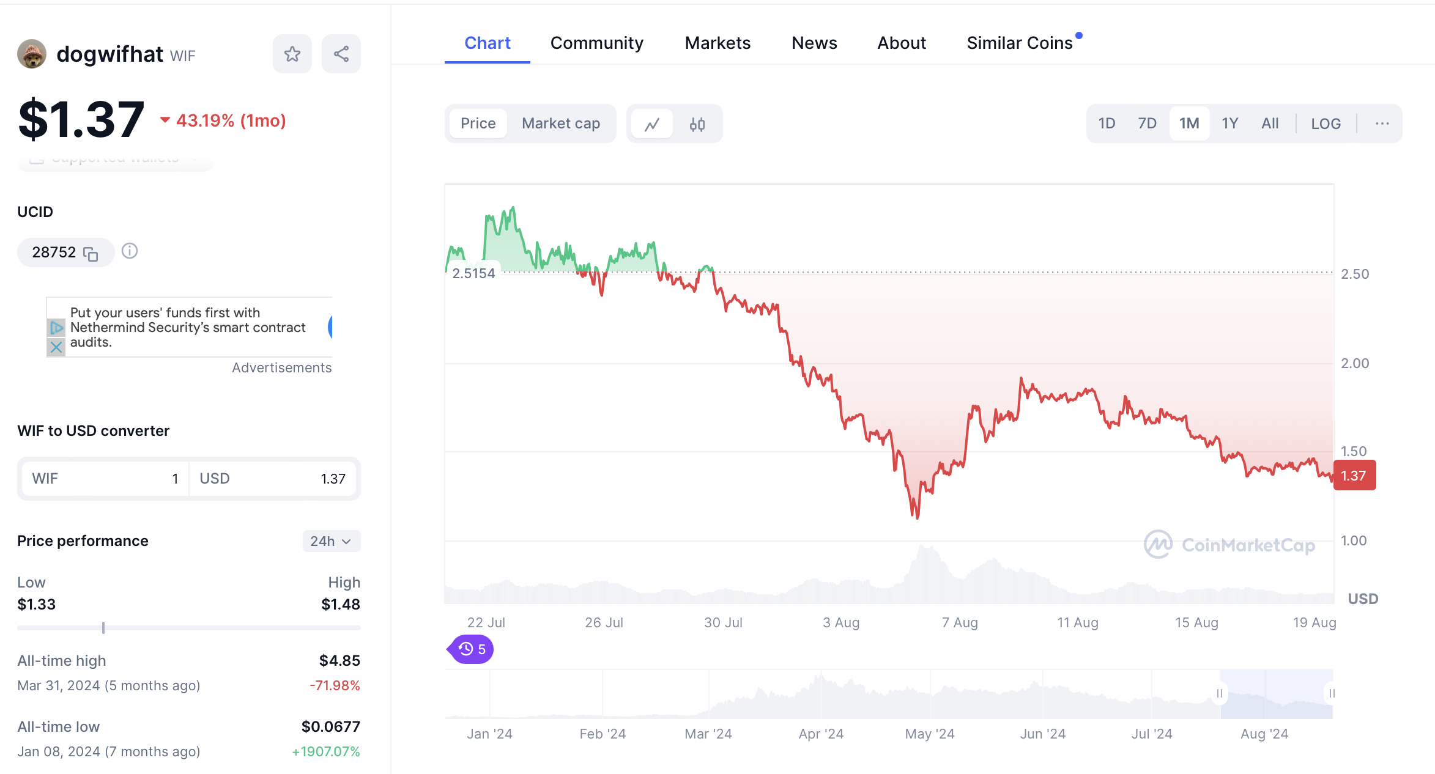
Task: Open the News tab
Action: [814, 43]
